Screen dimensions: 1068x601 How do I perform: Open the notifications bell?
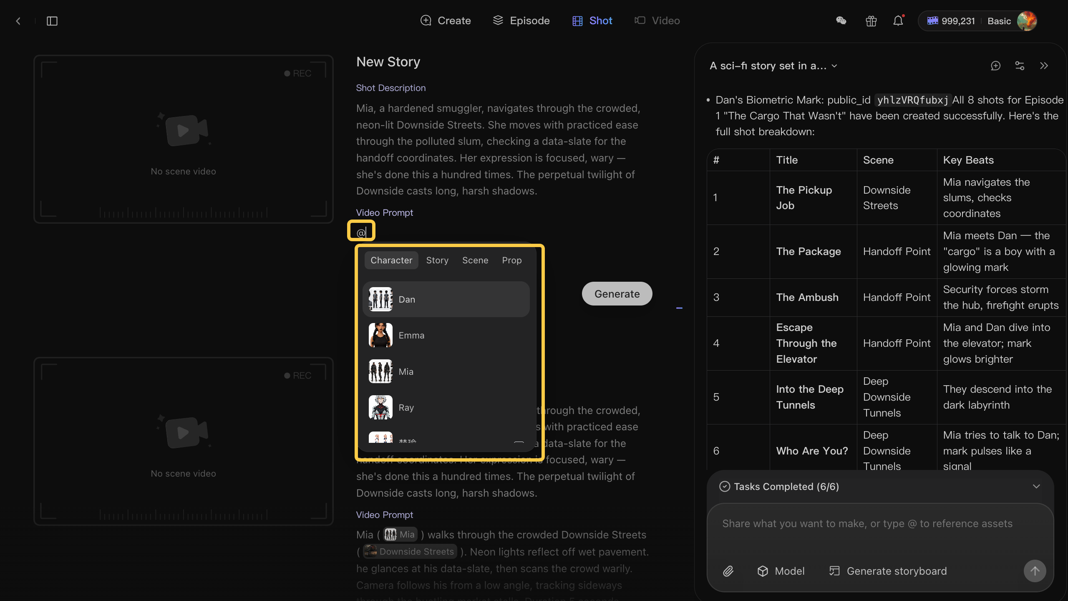(x=898, y=21)
